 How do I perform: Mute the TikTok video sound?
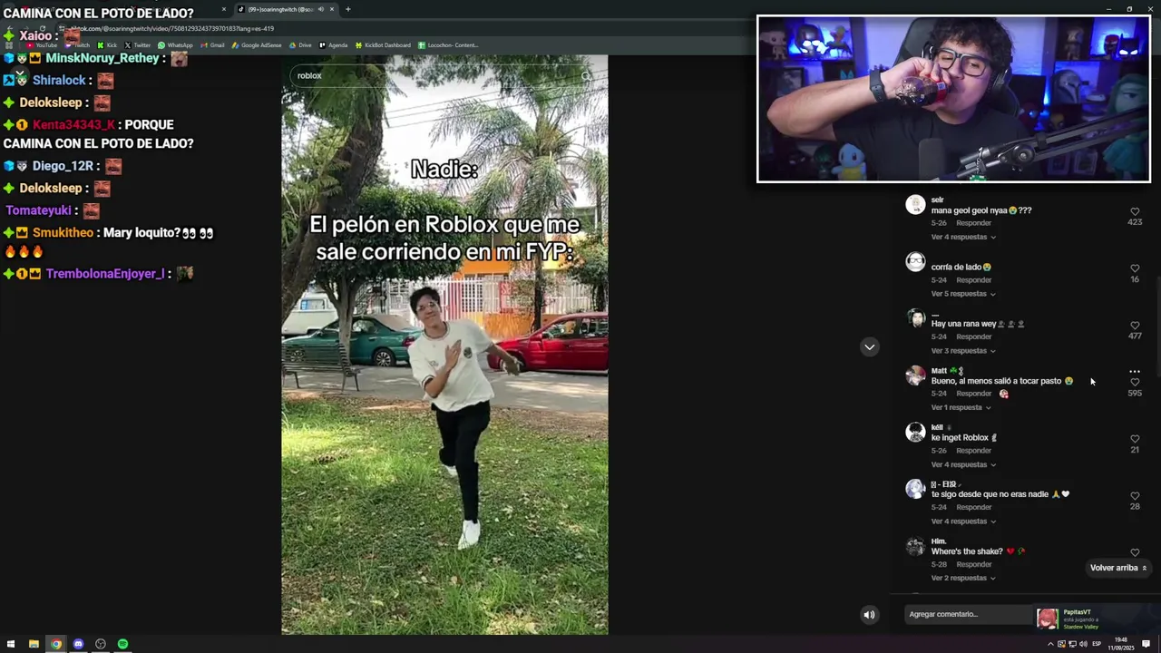(869, 615)
